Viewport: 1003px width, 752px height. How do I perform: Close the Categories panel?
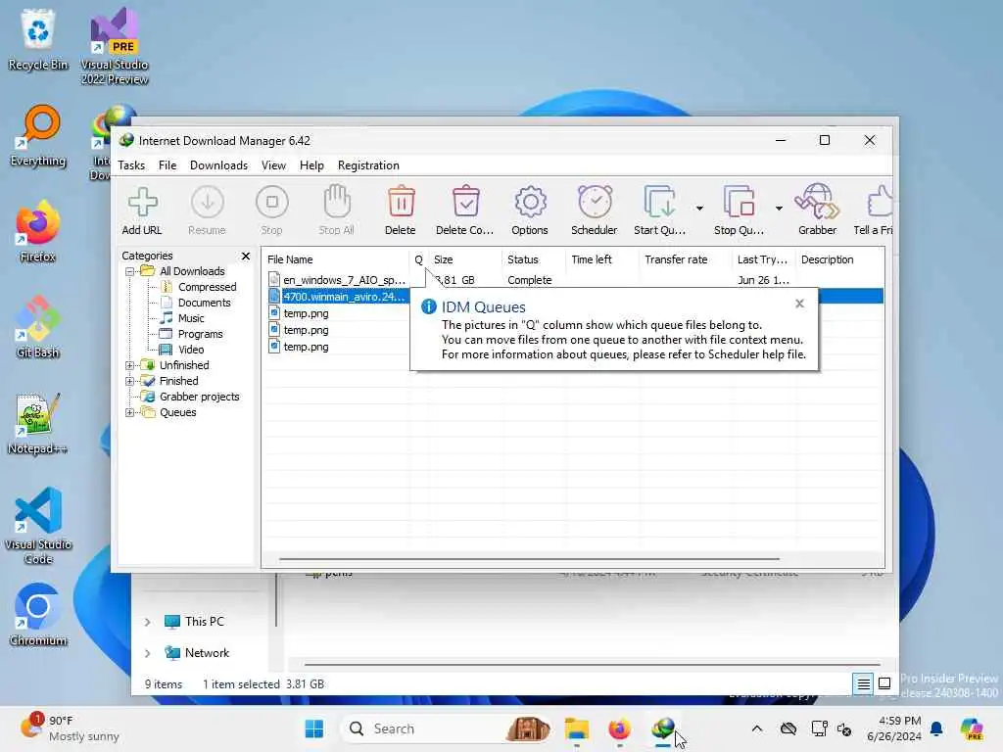(246, 257)
